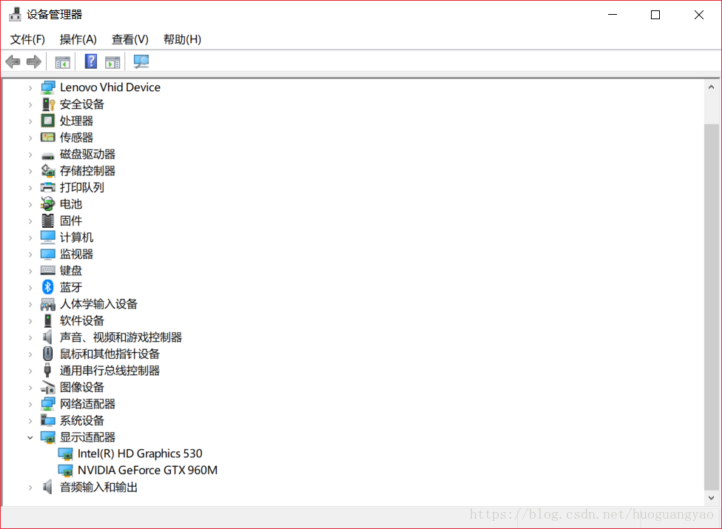Screen dimensions: 722x529
Task: Scan for hardware changes toolbar icon
Action: pos(141,61)
